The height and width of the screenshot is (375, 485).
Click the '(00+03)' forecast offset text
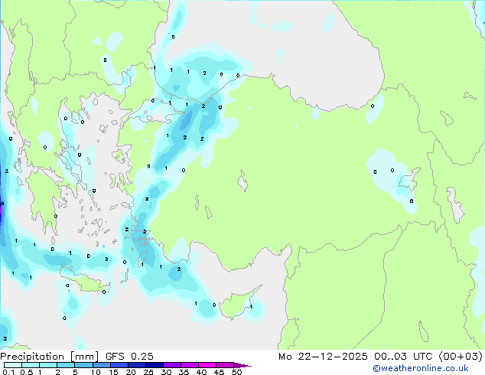click(461, 357)
